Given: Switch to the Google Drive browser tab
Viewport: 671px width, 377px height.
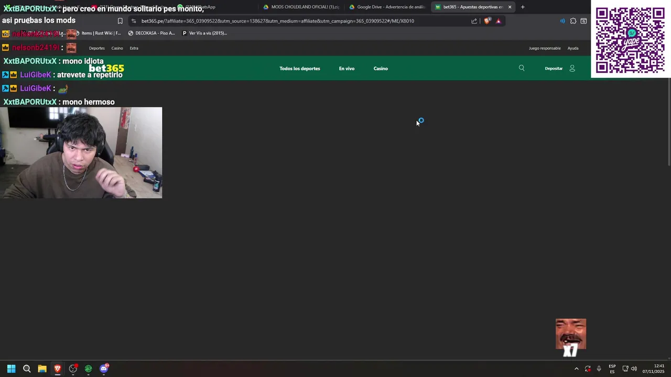Looking at the screenshot, I should click(387, 7).
